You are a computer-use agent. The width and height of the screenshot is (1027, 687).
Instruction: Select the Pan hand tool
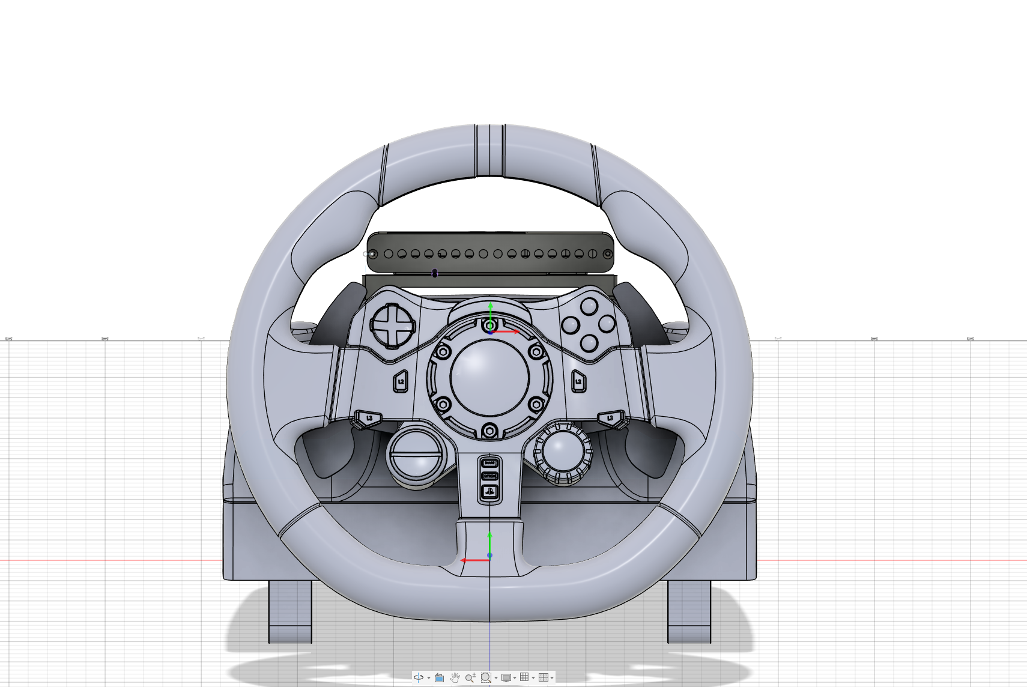(455, 677)
